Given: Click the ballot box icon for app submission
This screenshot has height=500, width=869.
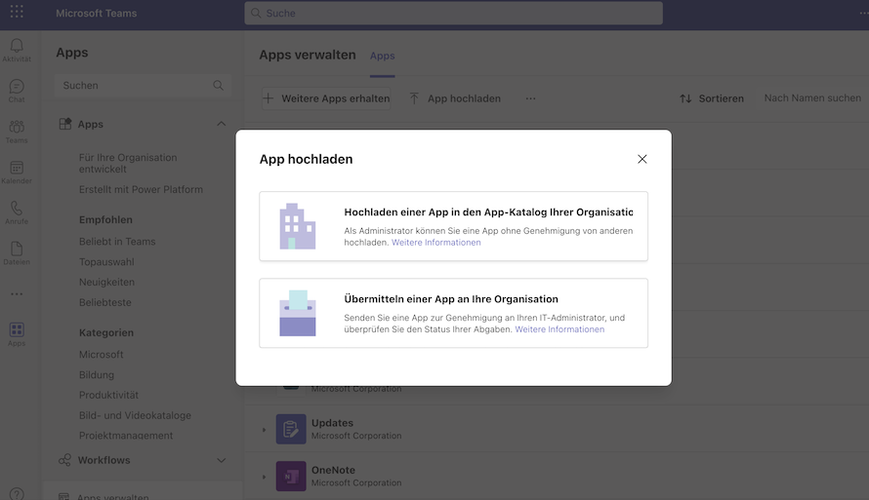Looking at the screenshot, I should 298,313.
